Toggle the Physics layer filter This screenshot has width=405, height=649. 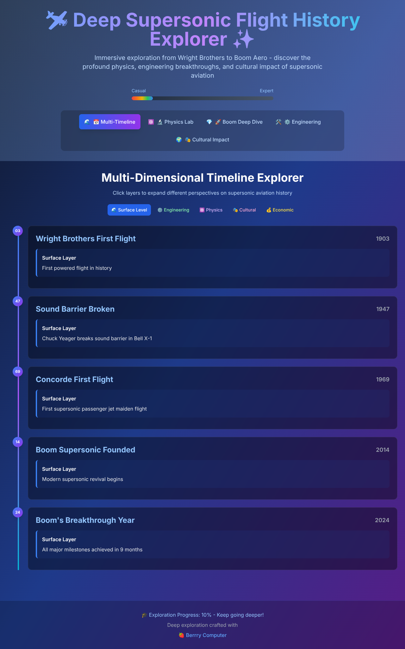pos(211,210)
